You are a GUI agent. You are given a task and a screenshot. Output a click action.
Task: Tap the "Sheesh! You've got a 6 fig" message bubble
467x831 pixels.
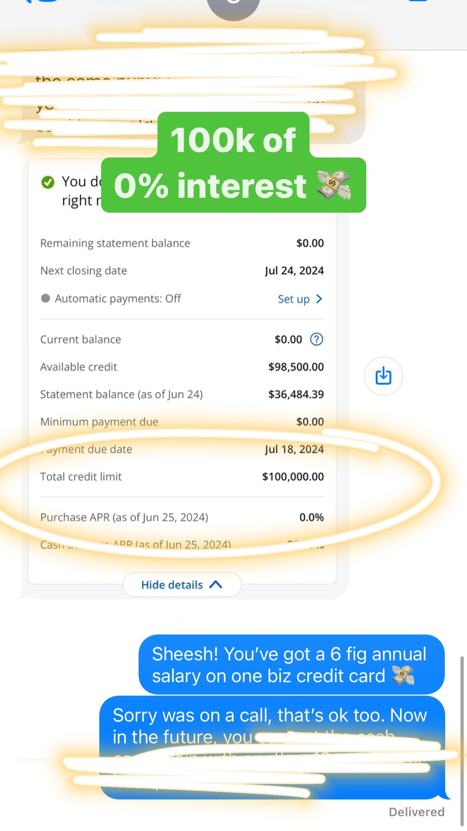tap(291, 665)
